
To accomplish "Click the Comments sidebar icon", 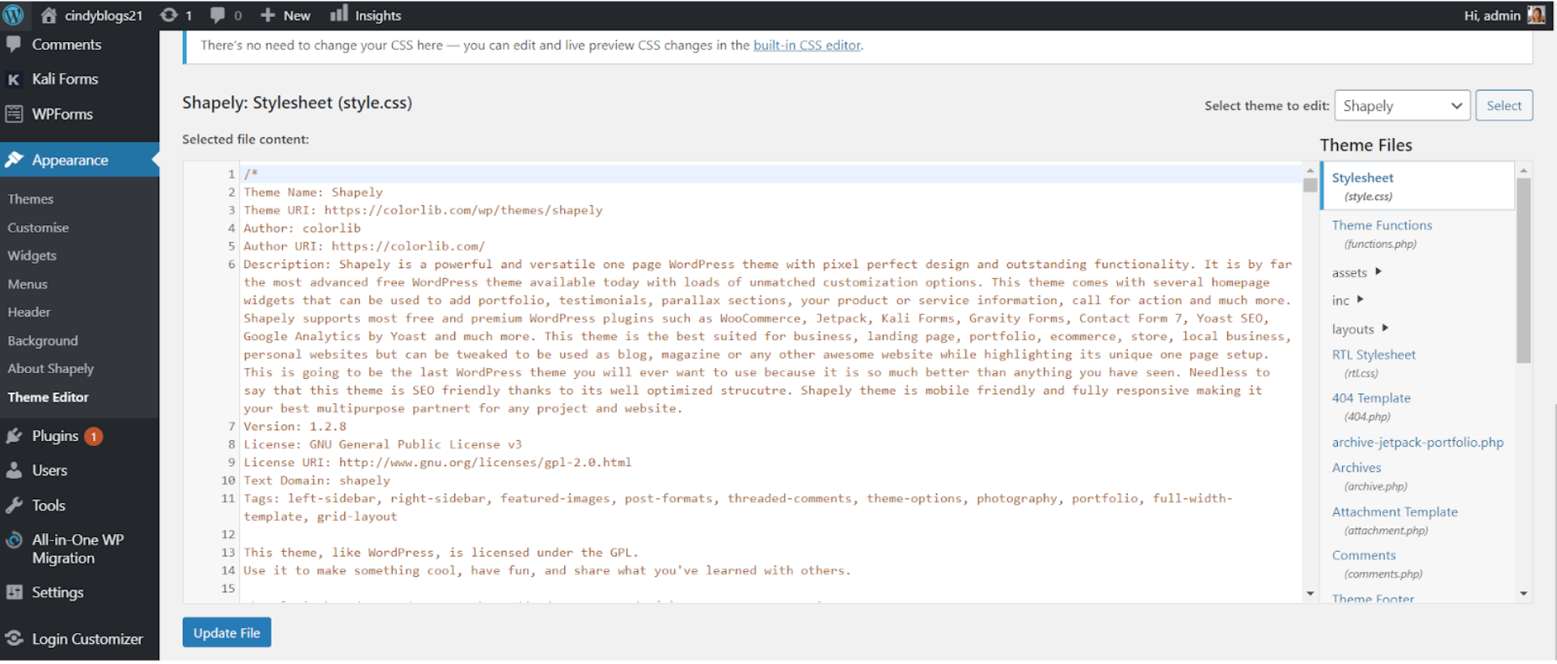I will coord(14,44).
